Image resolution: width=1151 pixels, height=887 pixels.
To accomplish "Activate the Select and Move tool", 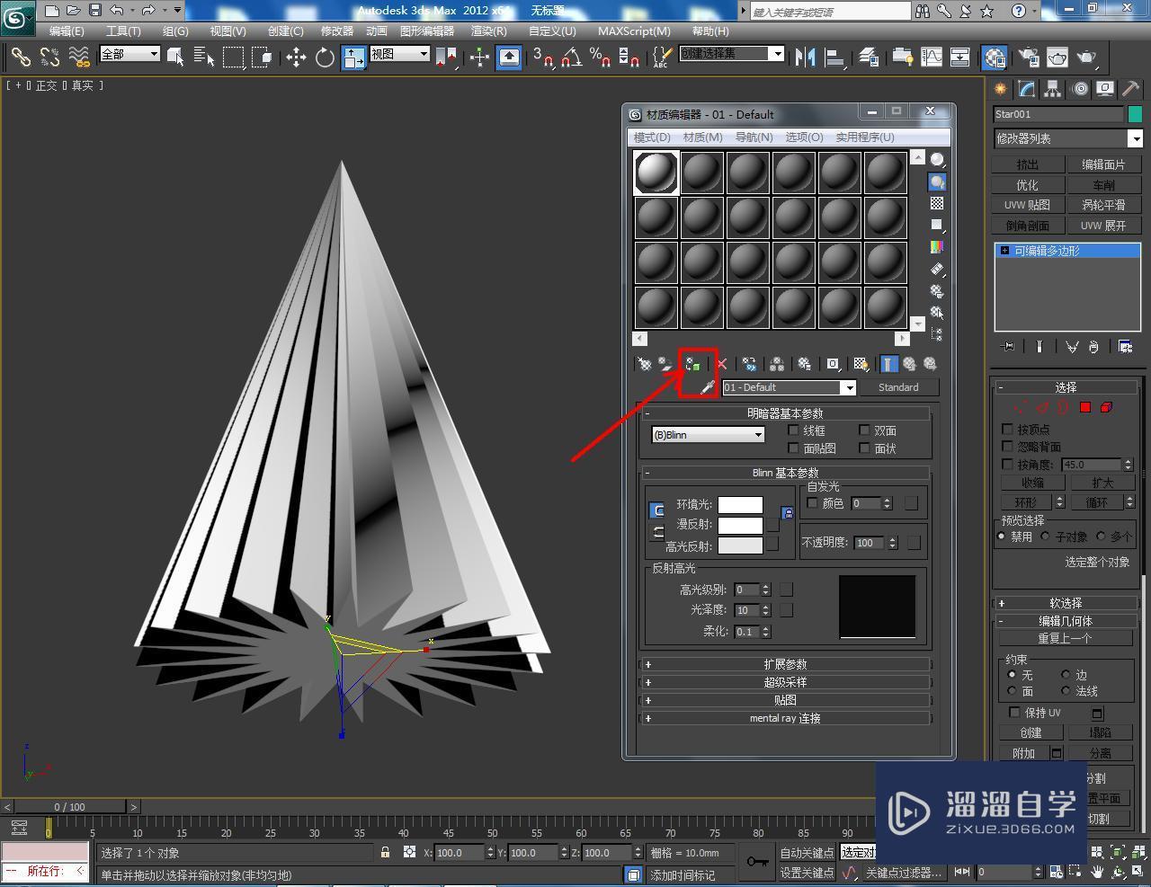I will pyautogui.click(x=296, y=58).
